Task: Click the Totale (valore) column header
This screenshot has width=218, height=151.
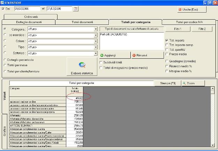Action: (75, 92)
